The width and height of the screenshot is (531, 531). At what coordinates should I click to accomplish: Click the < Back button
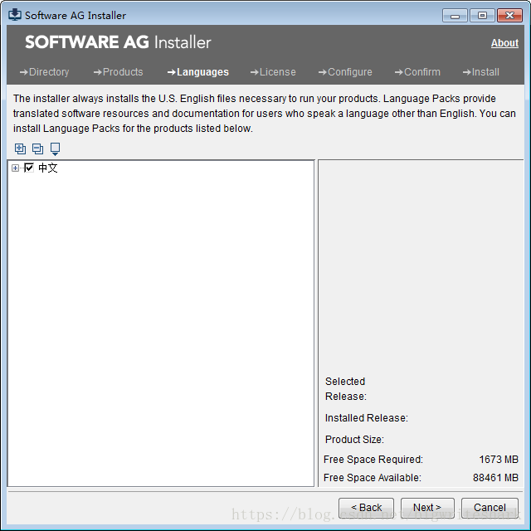point(366,508)
